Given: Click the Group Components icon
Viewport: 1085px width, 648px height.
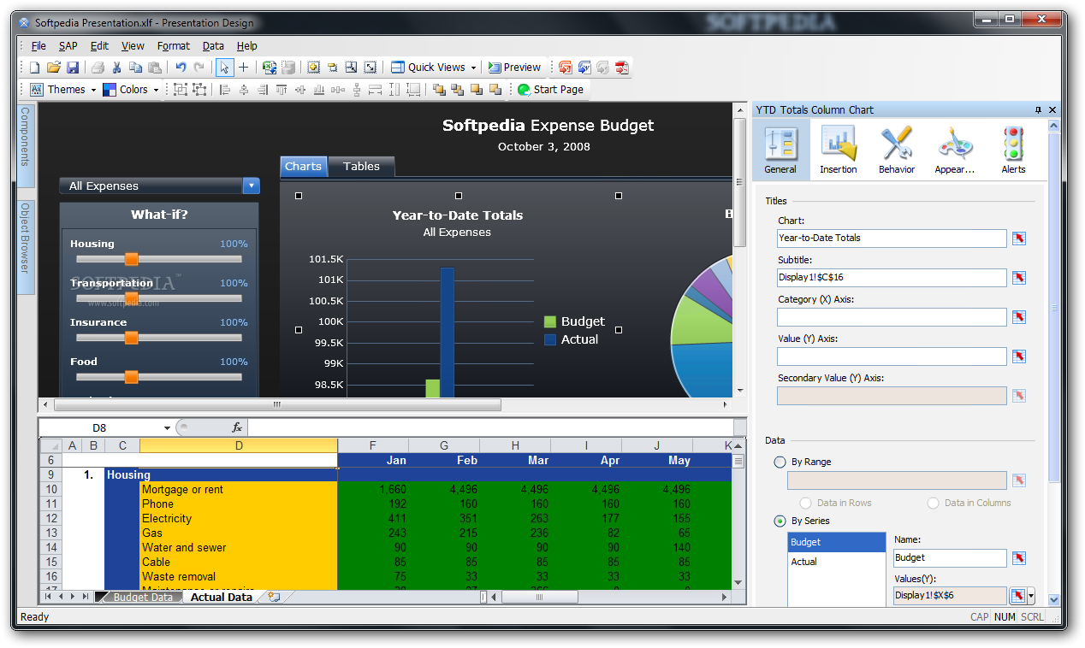Looking at the screenshot, I should click(181, 90).
